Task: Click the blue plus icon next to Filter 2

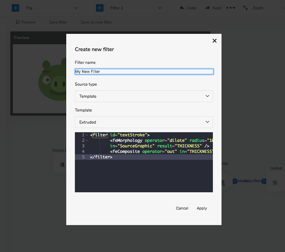Action: pos(99,8)
